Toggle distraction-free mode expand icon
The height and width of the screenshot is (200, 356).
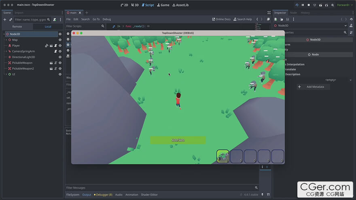269,13
